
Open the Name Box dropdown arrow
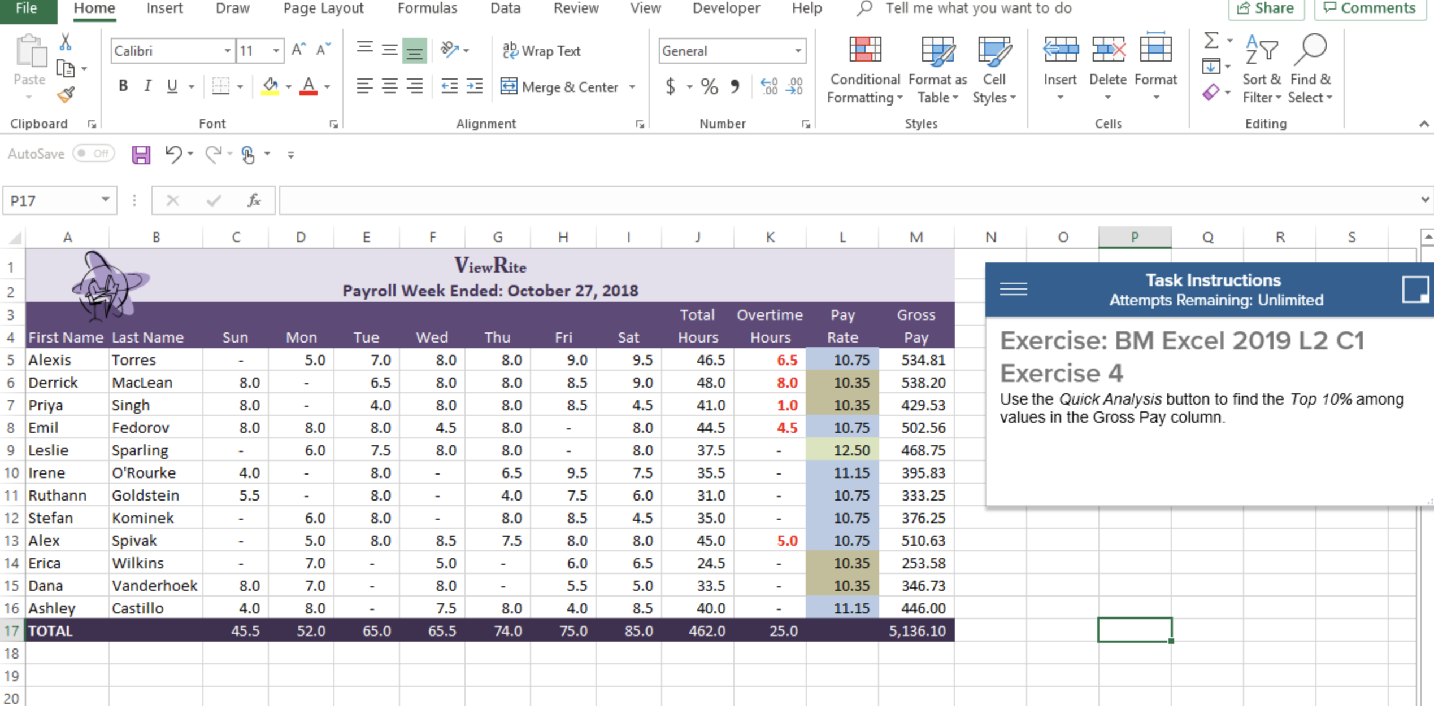pos(105,200)
